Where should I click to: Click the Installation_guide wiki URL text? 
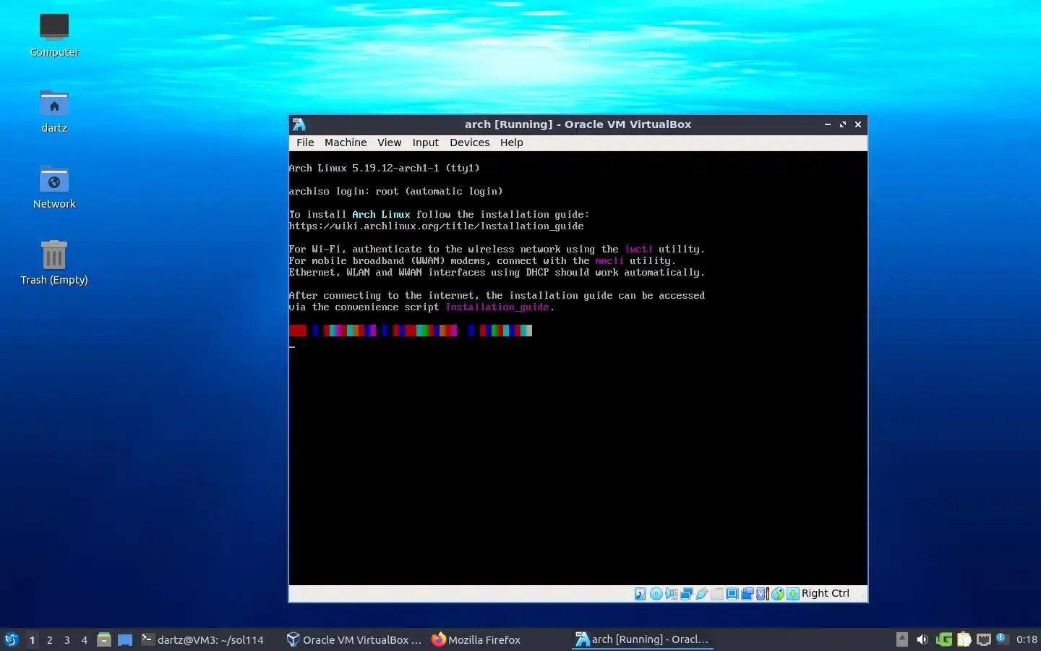[436, 226]
